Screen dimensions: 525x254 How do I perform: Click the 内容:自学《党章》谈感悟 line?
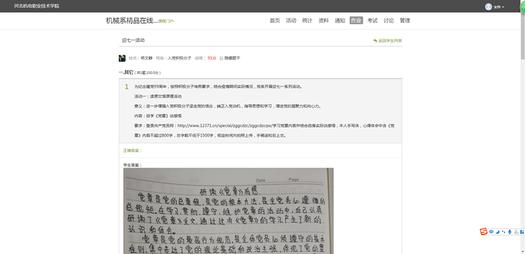(x=158, y=116)
